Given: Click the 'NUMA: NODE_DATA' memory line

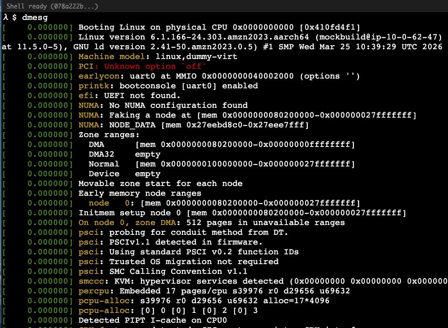Looking at the screenshot, I should (x=194, y=125).
